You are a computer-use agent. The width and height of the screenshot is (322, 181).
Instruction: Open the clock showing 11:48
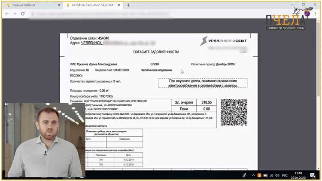[x=298, y=175]
